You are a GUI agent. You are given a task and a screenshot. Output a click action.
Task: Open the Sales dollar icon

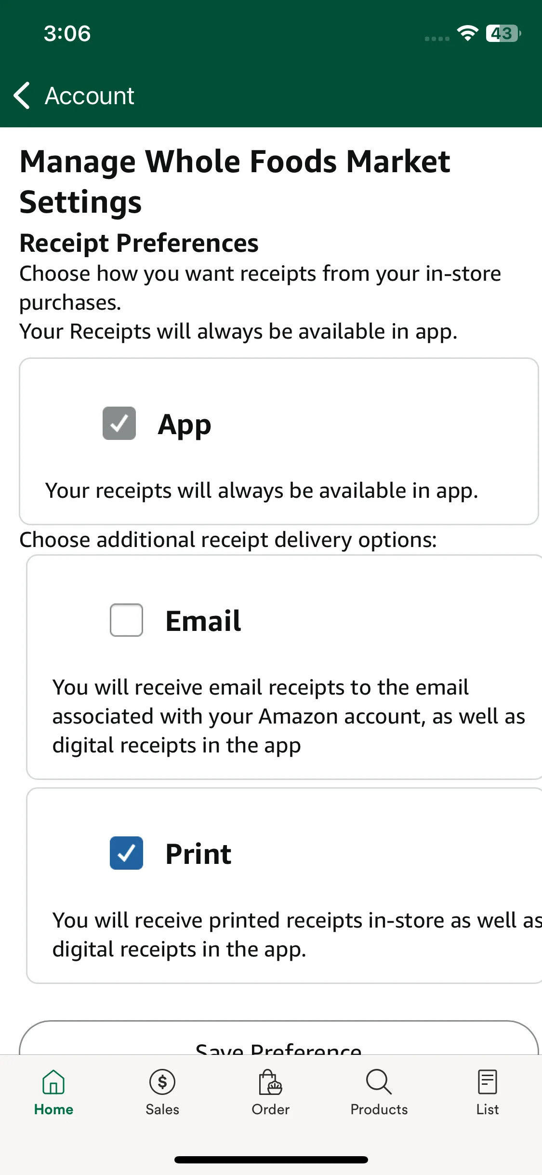click(162, 1082)
